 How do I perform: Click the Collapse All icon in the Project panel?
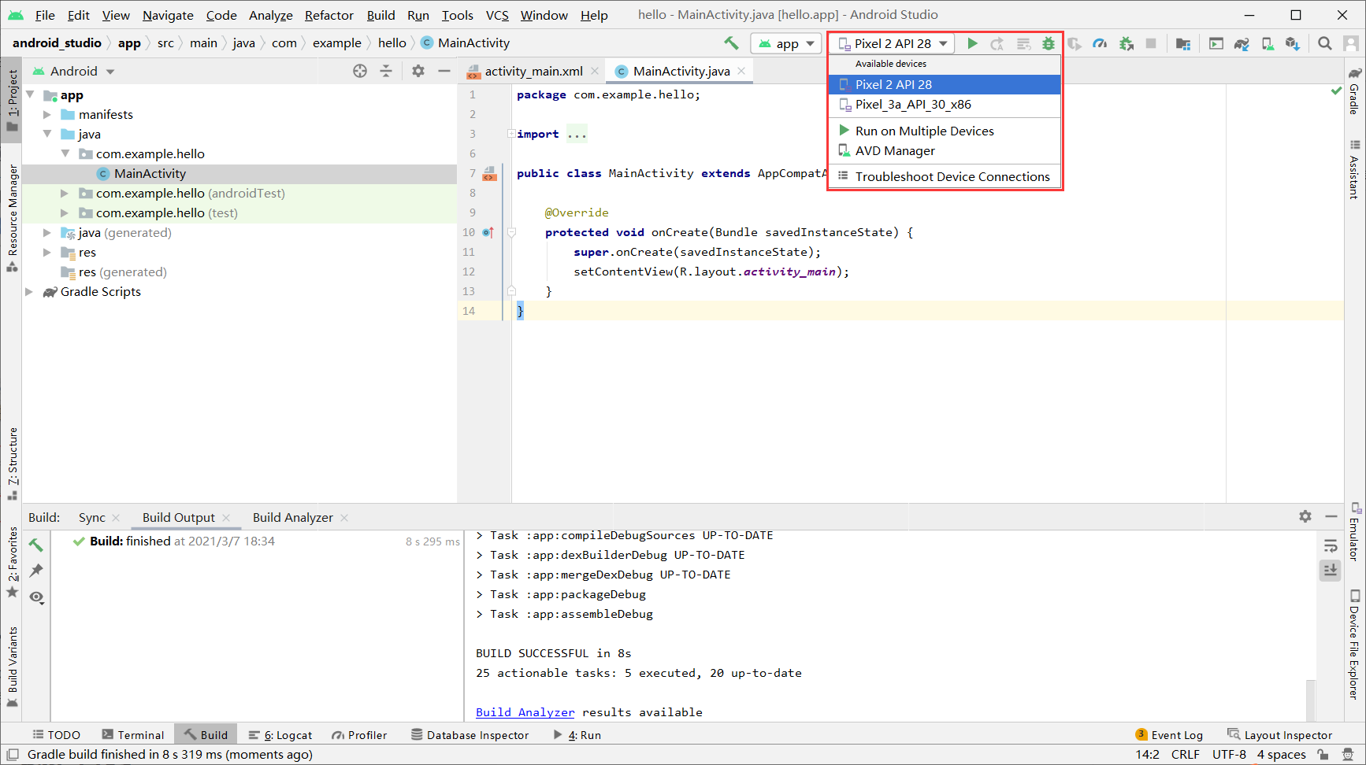[386, 71]
